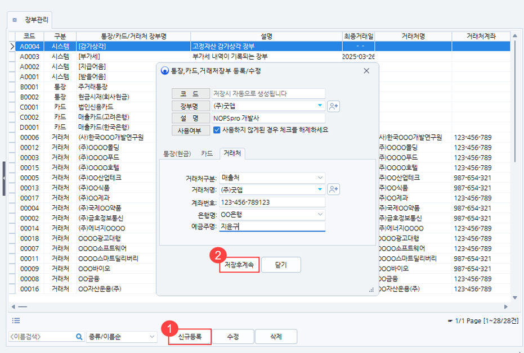
Task: Click the dialog resize grip at bottom-right corner
Action: tap(371, 289)
